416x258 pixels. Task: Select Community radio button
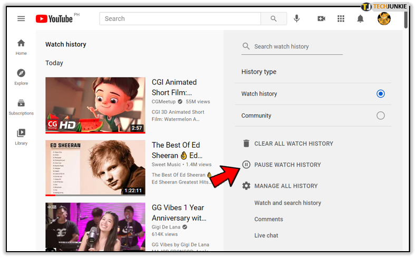(x=381, y=116)
